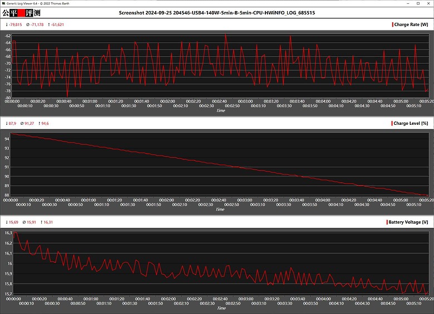Image resolution: width=434 pixels, height=314 pixels.
Task: Click 00:02:10 time tick on Battery Voltage chart
Action: [x=181, y=303]
